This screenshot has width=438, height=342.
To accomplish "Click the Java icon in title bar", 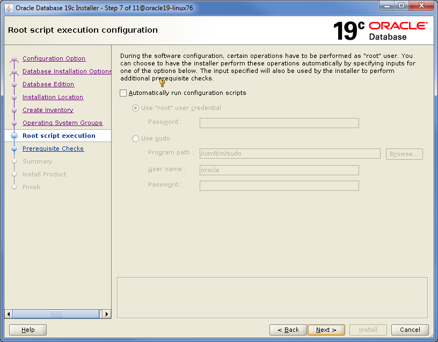I will pos(9,8).
